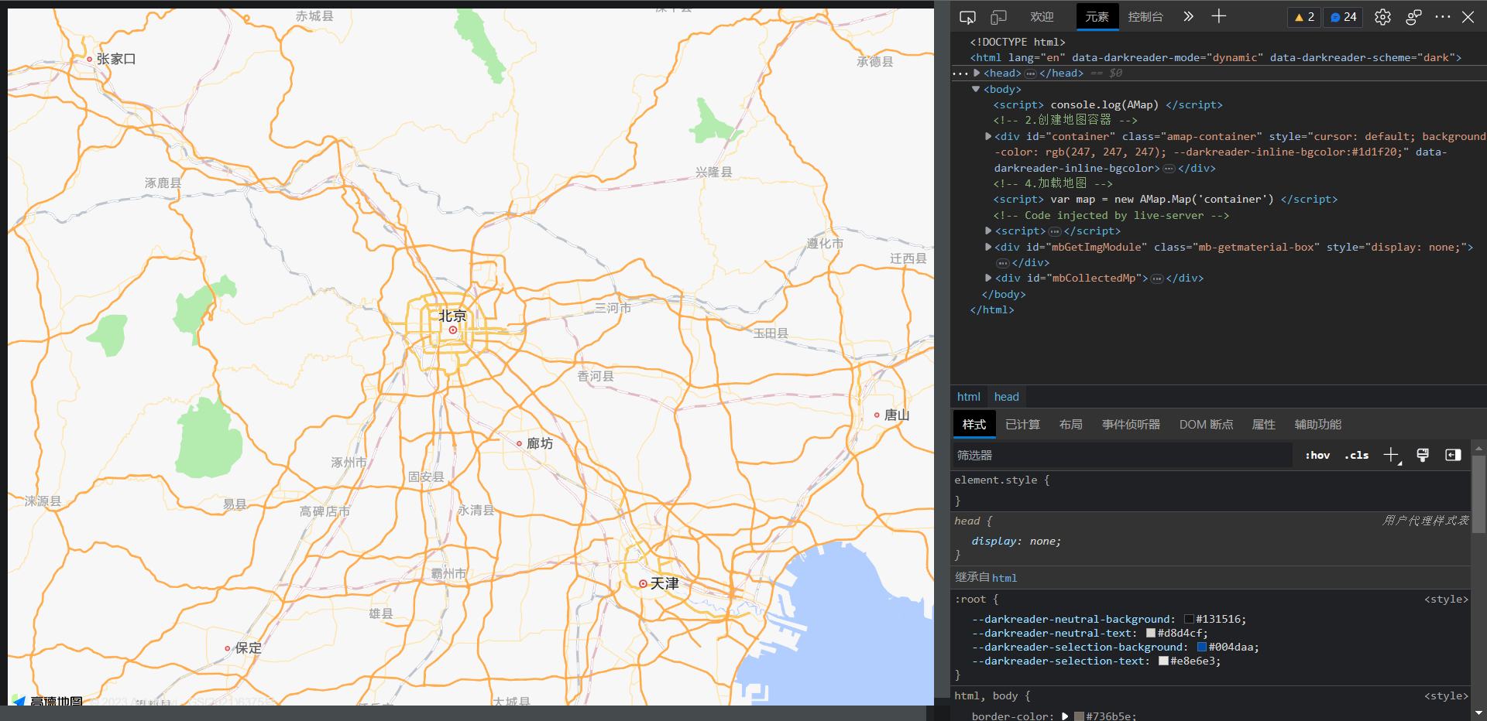Viewport: 1487px width, 721px height.
Task: Click the 高德地图 logo
Action: coord(47,700)
